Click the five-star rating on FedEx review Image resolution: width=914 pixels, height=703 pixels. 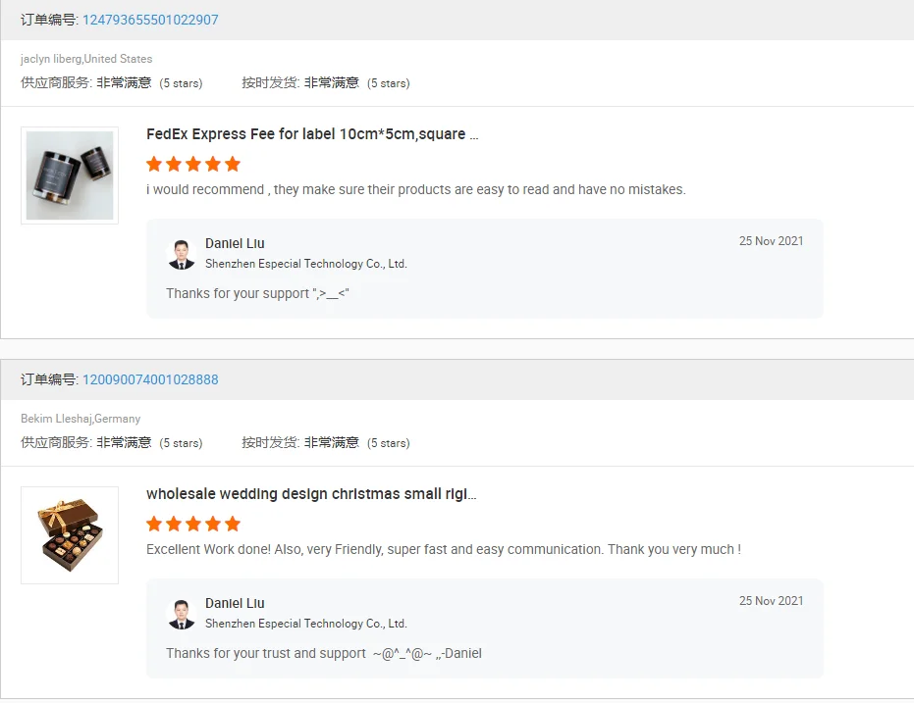(x=193, y=164)
